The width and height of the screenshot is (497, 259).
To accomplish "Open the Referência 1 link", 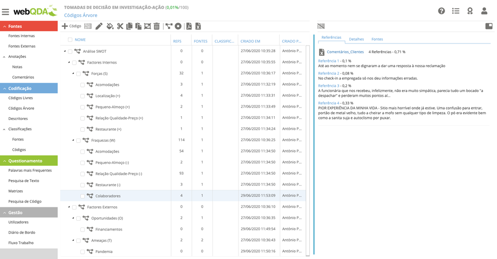I will (x=329, y=60).
